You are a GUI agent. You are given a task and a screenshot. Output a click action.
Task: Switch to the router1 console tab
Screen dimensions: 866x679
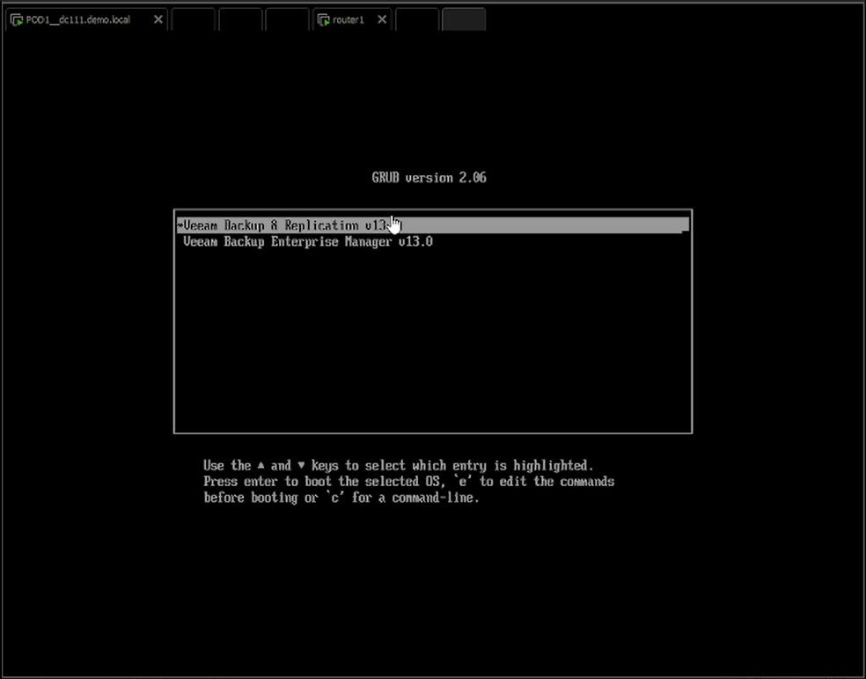pos(349,19)
